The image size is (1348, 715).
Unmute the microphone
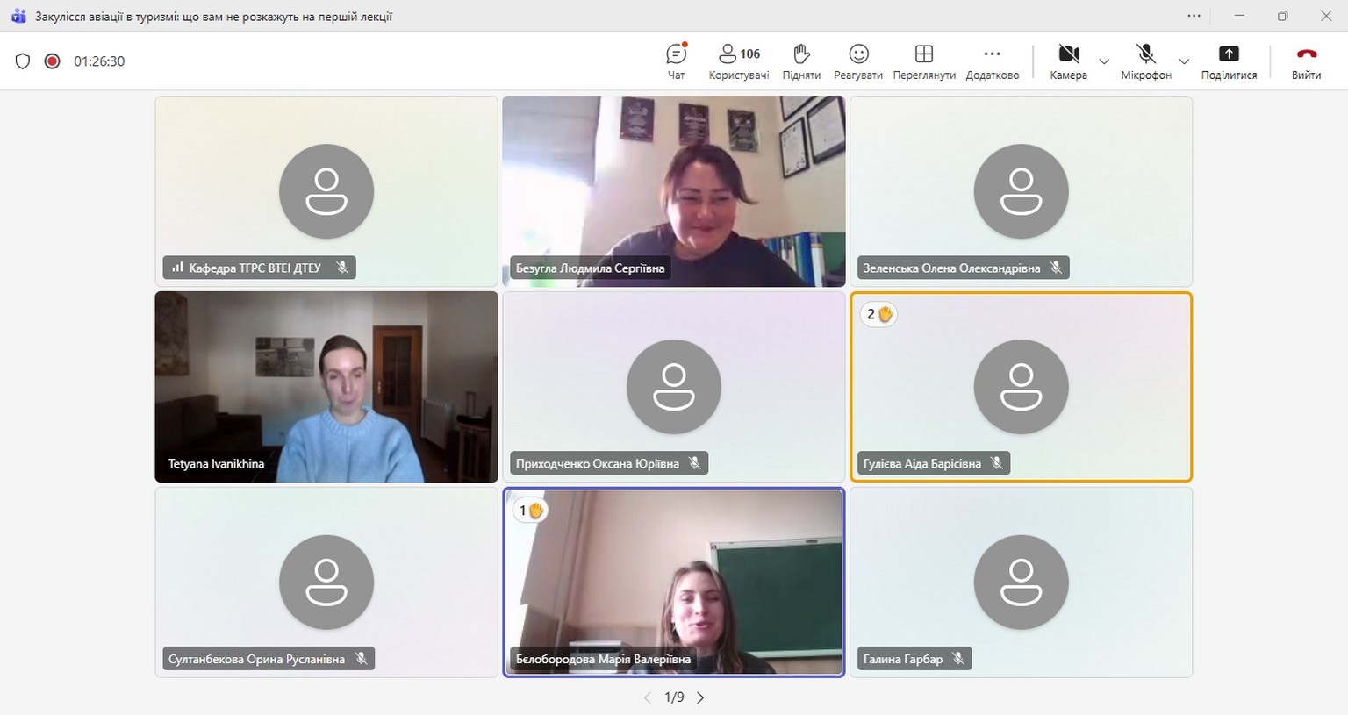[1145, 61]
